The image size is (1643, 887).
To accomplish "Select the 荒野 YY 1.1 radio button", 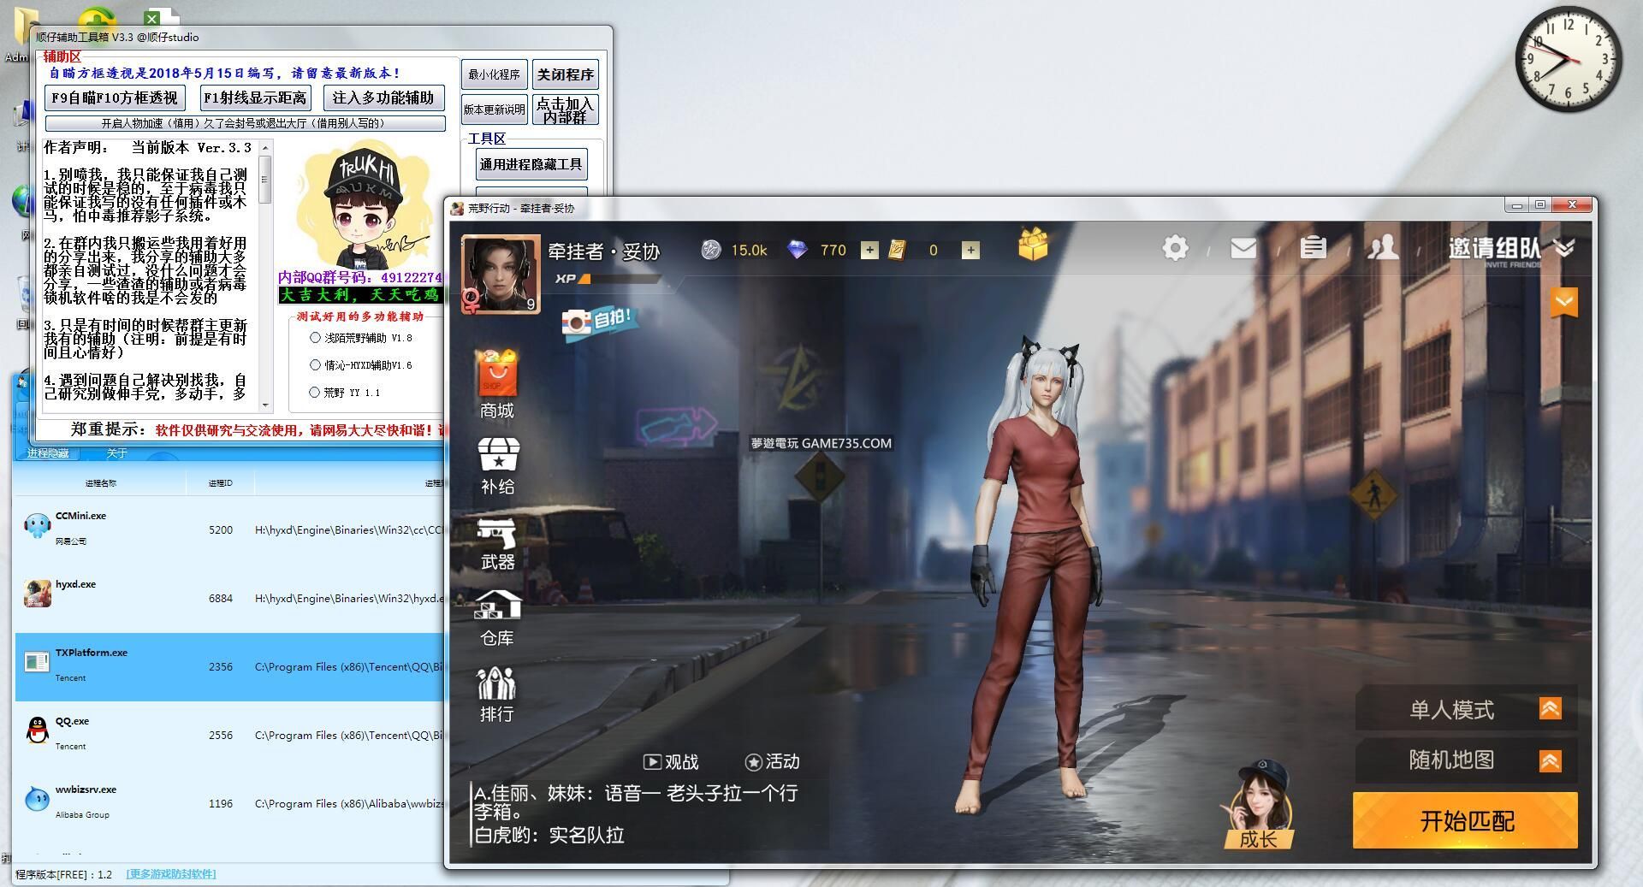I will click(315, 393).
